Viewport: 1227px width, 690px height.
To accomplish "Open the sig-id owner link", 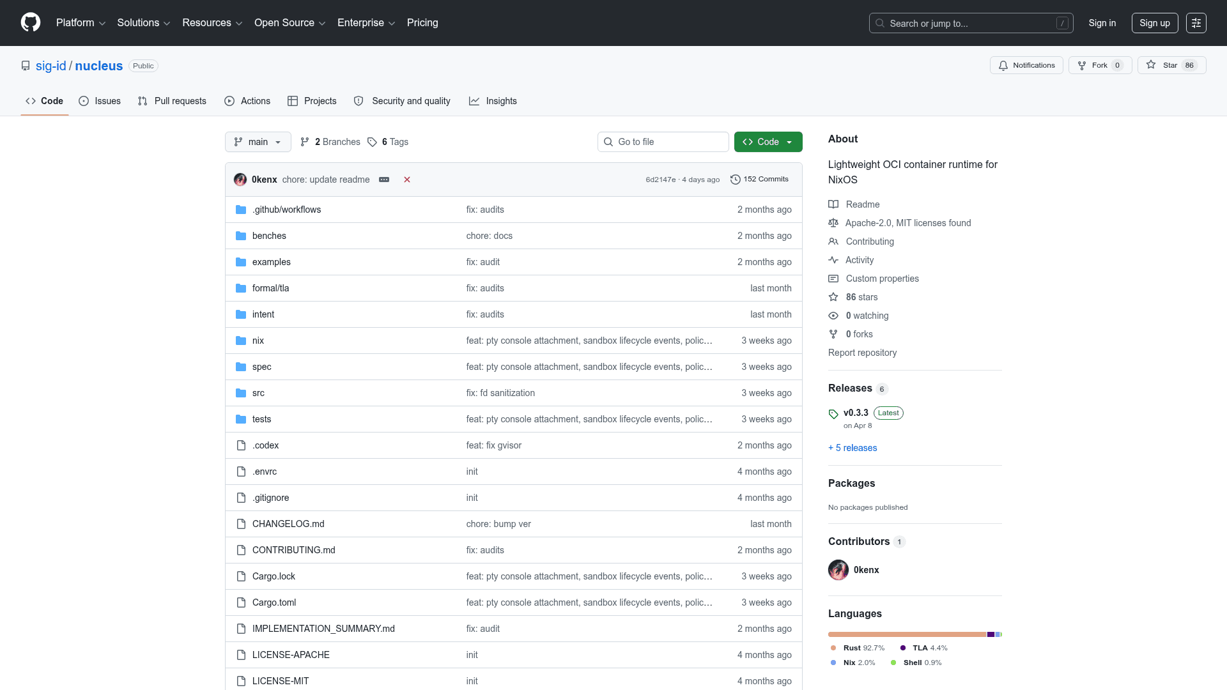I will [51, 66].
